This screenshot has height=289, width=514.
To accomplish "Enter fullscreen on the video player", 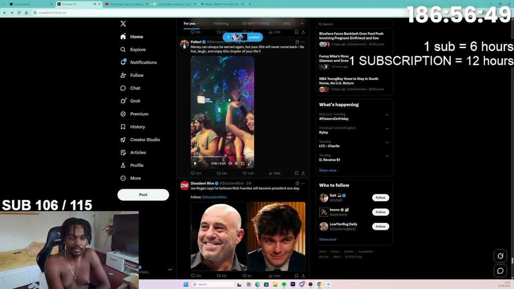I will tap(249, 163).
